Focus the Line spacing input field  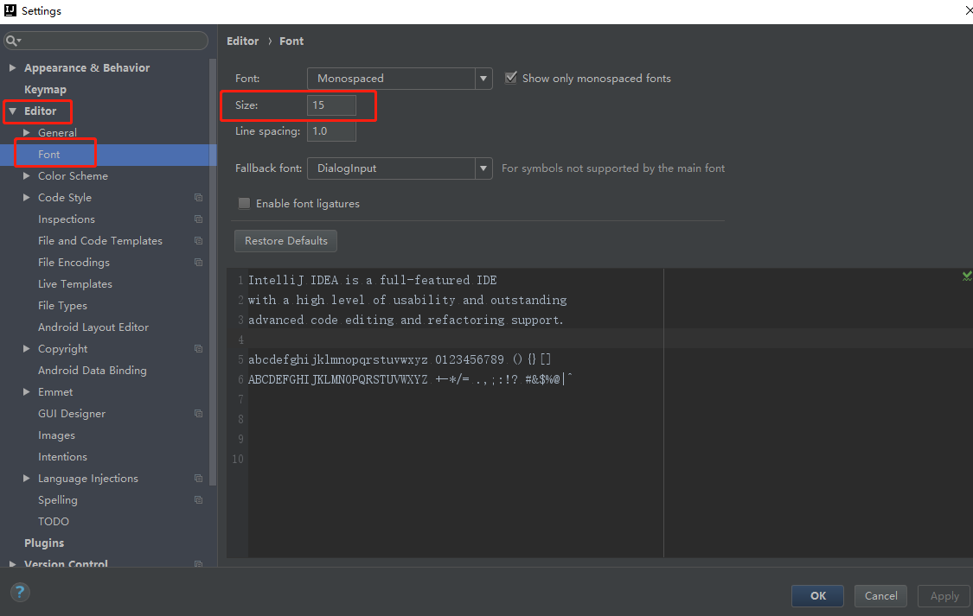331,131
